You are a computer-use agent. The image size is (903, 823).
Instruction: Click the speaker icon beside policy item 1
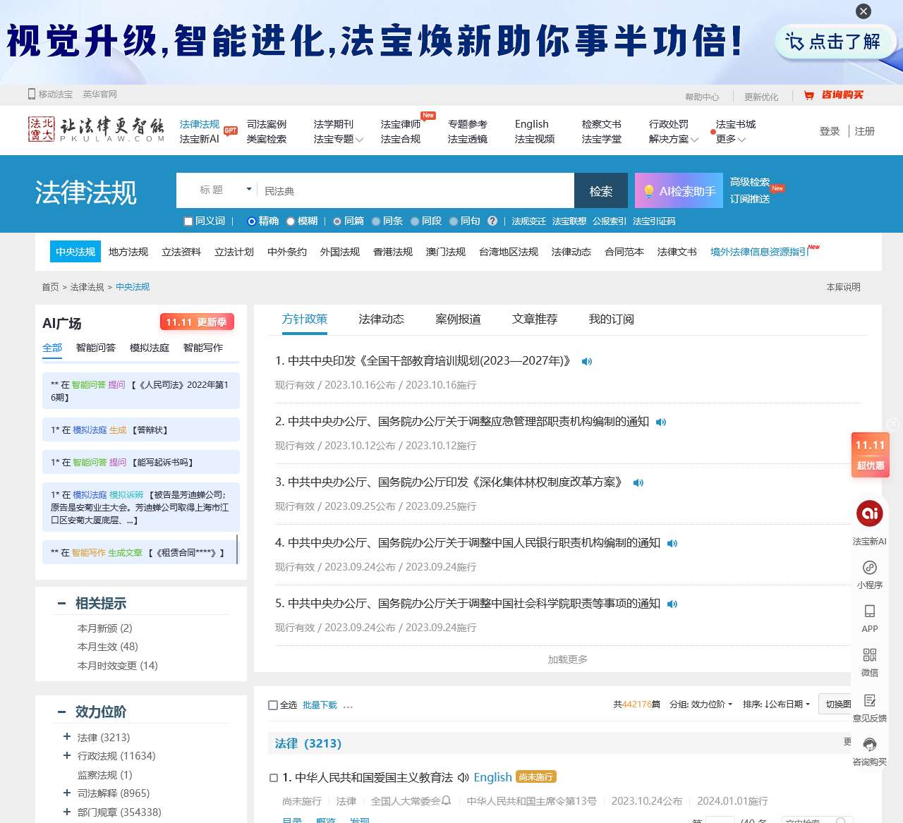(x=586, y=362)
